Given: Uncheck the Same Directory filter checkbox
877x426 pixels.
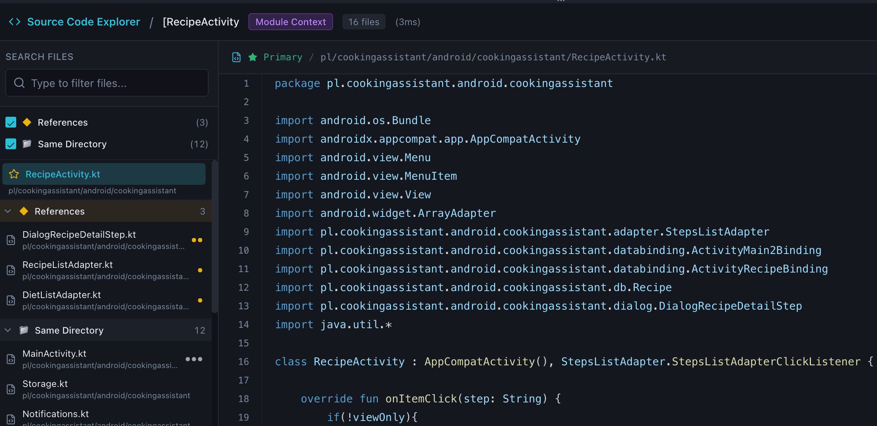Looking at the screenshot, I should (11, 143).
